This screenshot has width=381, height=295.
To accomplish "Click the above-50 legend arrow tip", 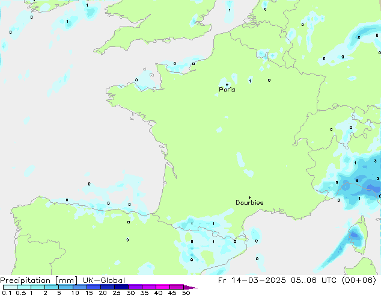I will coord(190,287).
